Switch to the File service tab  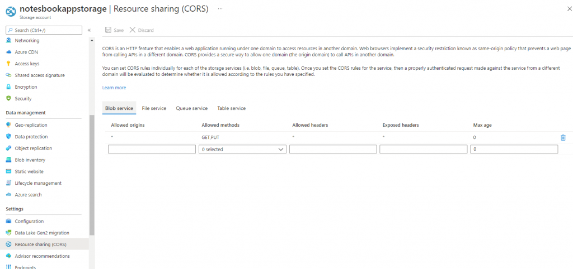coord(154,108)
